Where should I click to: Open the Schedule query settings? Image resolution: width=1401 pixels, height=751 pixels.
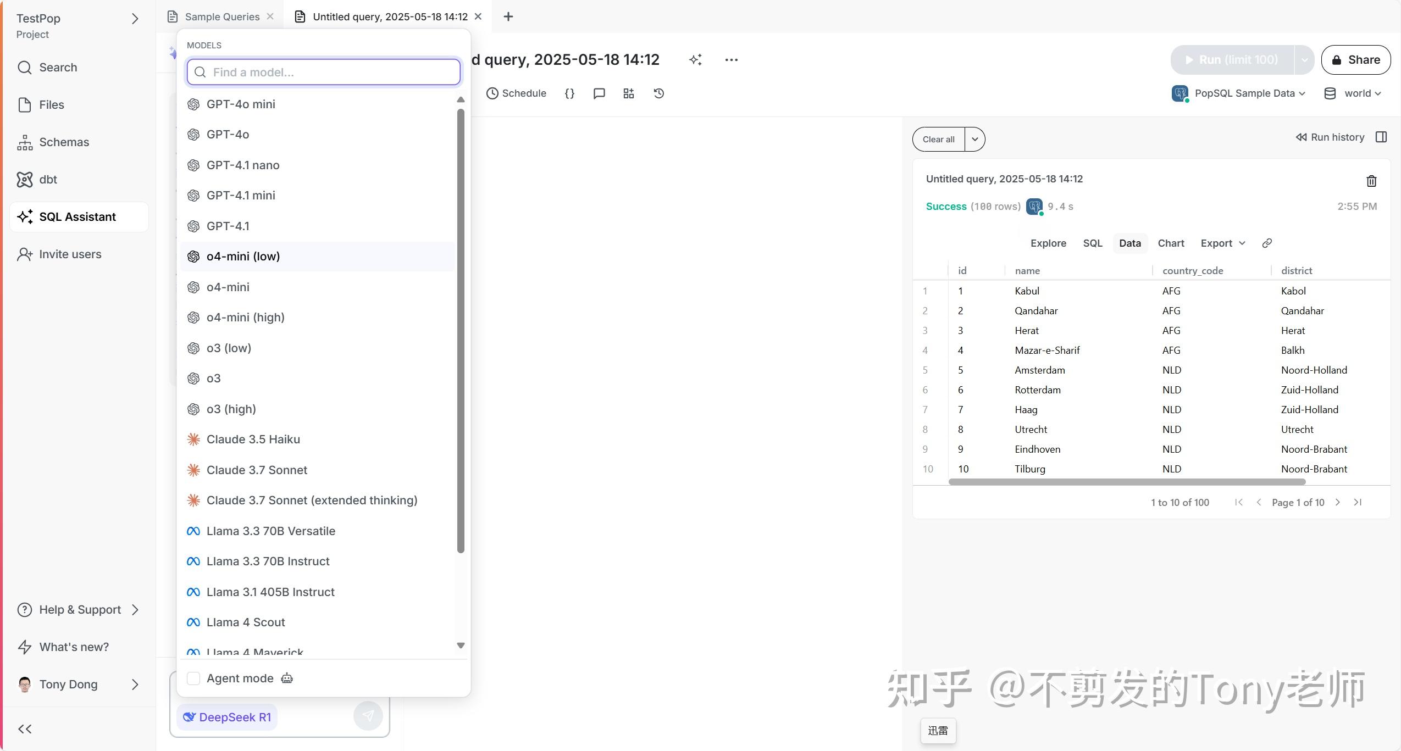(516, 93)
